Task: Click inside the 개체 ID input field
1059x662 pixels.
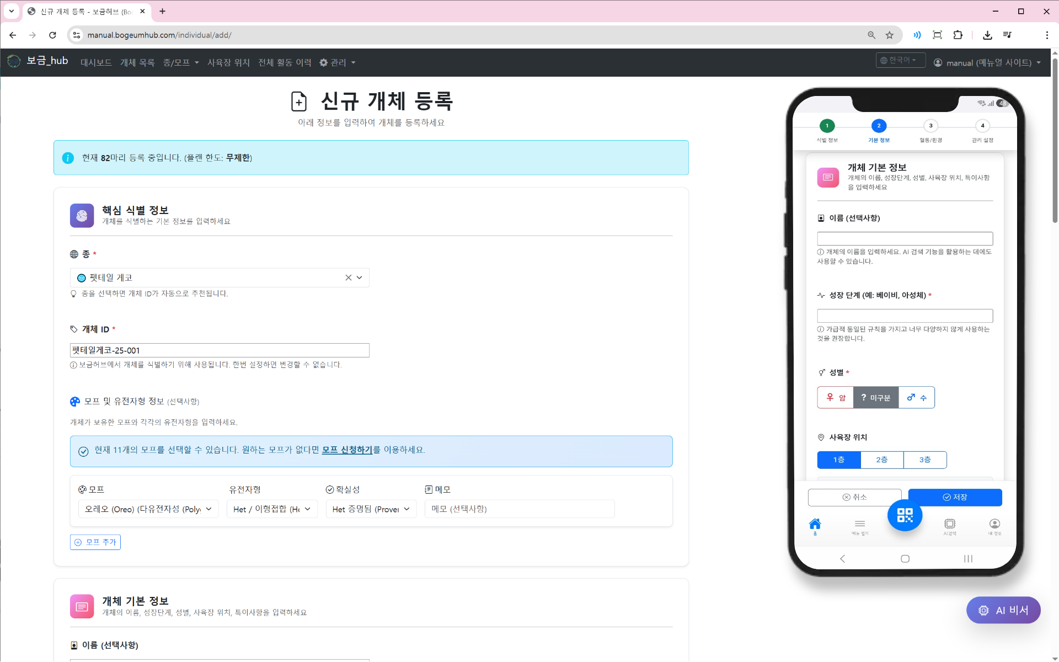Action: click(x=219, y=350)
